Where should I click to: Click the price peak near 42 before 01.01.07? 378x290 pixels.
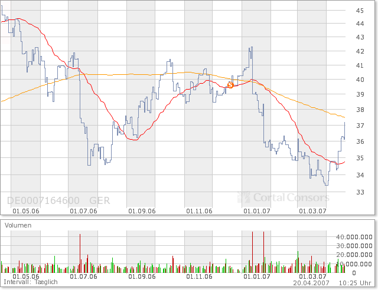(x=252, y=48)
